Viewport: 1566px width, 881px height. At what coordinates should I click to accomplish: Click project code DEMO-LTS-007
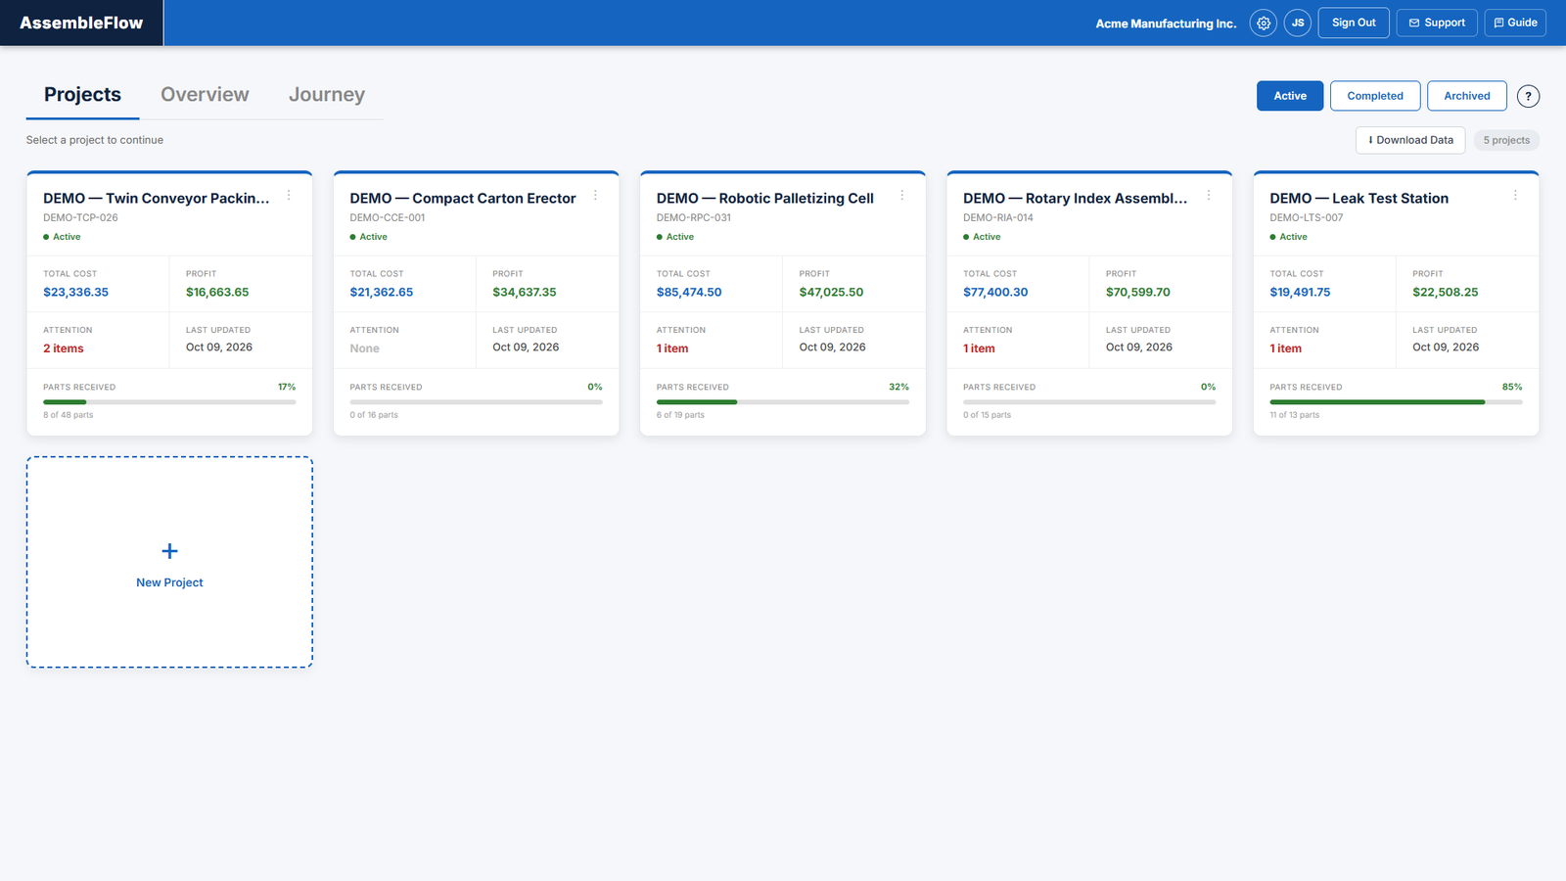point(1307,217)
